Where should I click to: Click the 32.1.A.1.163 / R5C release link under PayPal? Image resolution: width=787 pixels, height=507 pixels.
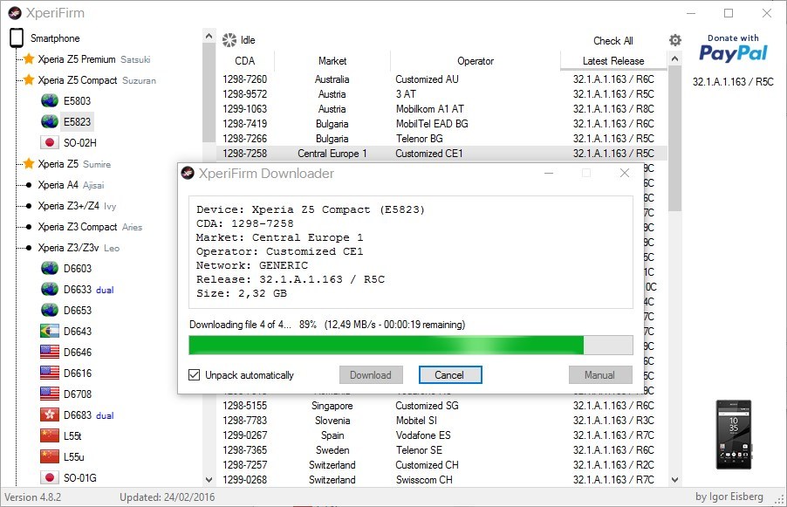pyautogui.click(x=733, y=82)
